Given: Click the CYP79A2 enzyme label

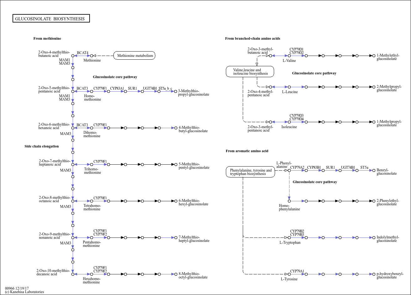Looking at the screenshot, I should tap(297, 167).
